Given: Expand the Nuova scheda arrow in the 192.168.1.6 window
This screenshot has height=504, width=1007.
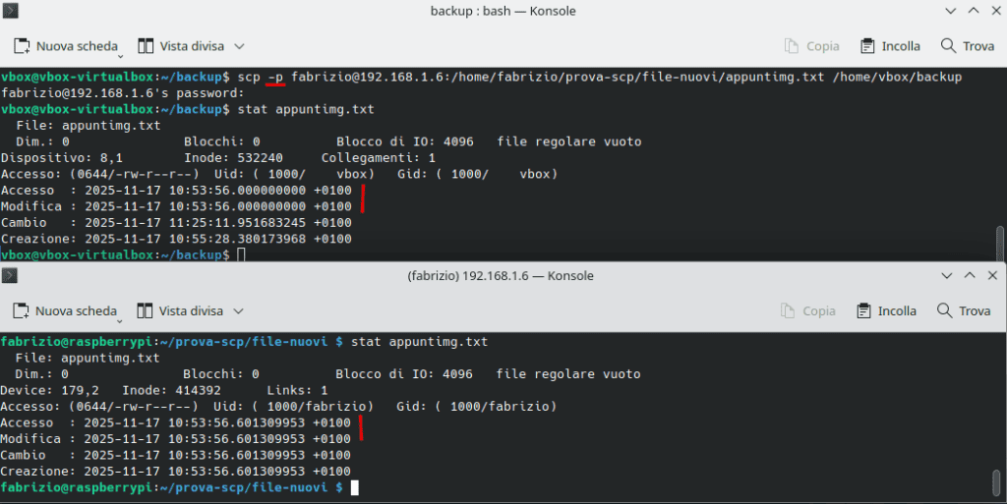Looking at the screenshot, I should 117,319.
